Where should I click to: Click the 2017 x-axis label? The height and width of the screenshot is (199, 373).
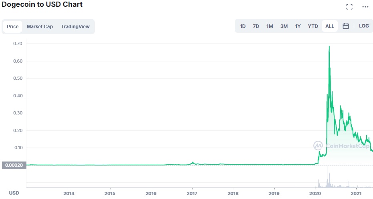(x=192, y=193)
